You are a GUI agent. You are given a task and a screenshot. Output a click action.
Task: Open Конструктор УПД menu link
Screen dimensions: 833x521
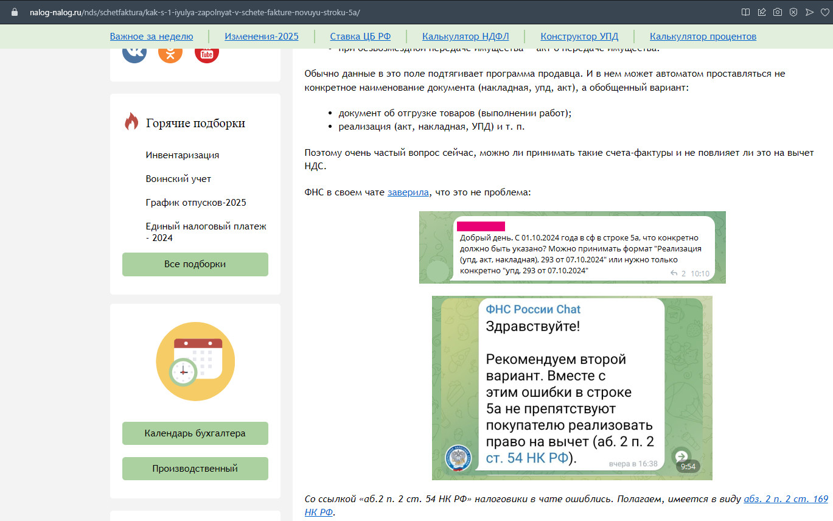pos(579,37)
